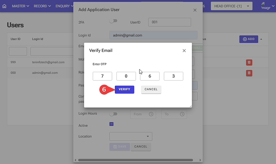Toggle the Active checkbox
The image size is (276, 164).
tap(112, 125)
